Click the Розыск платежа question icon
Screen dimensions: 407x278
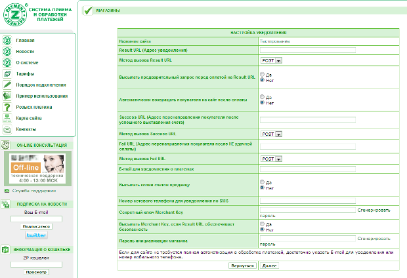coord(7,107)
